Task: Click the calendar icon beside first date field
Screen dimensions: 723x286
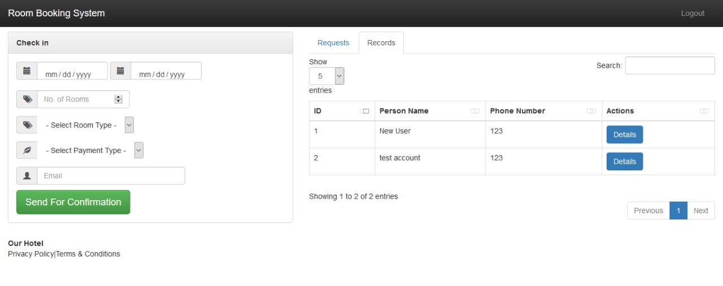Action: [x=27, y=71]
